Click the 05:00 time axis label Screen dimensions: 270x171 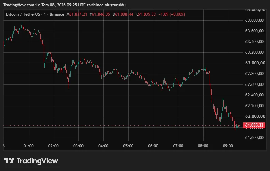tap(128, 146)
